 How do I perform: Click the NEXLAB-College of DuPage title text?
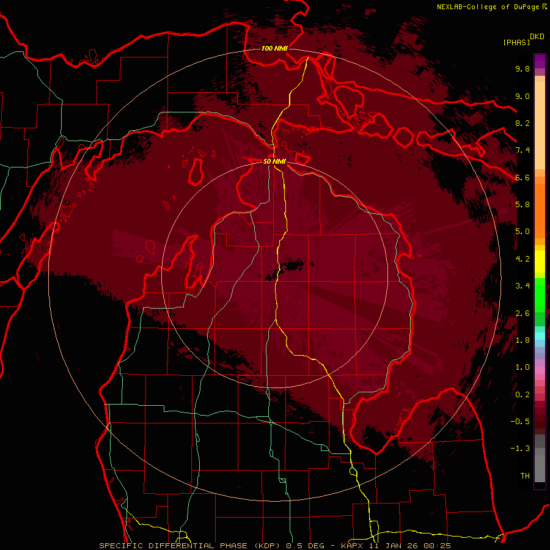pos(488,7)
